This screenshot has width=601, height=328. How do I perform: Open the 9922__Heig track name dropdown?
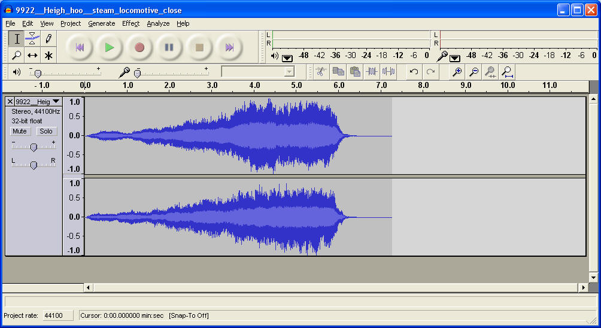tap(56, 102)
